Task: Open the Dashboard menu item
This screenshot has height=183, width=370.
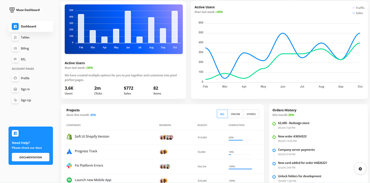Action: pyautogui.click(x=31, y=26)
